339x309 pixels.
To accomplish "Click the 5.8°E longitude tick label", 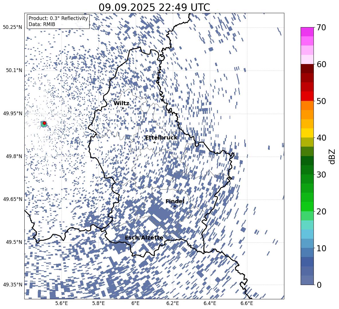I will [x=98, y=303].
